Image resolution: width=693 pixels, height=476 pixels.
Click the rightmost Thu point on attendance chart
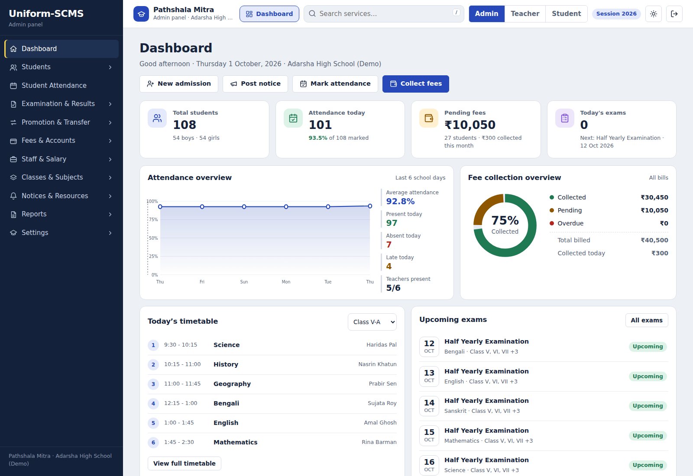tap(370, 206)
